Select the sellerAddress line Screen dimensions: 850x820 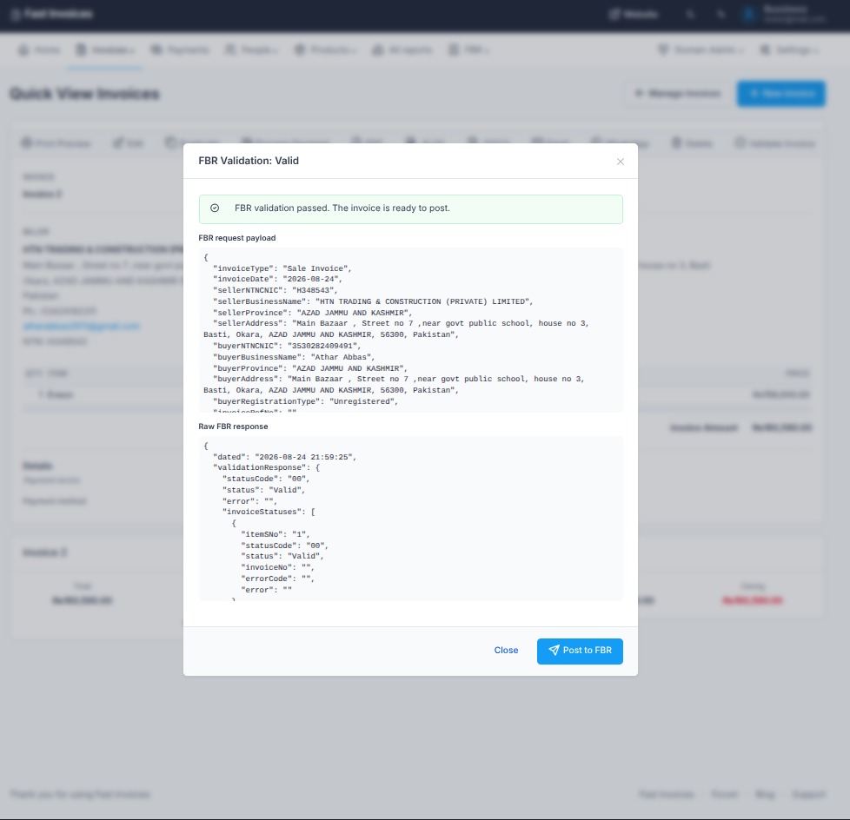[x=396, y=329]
